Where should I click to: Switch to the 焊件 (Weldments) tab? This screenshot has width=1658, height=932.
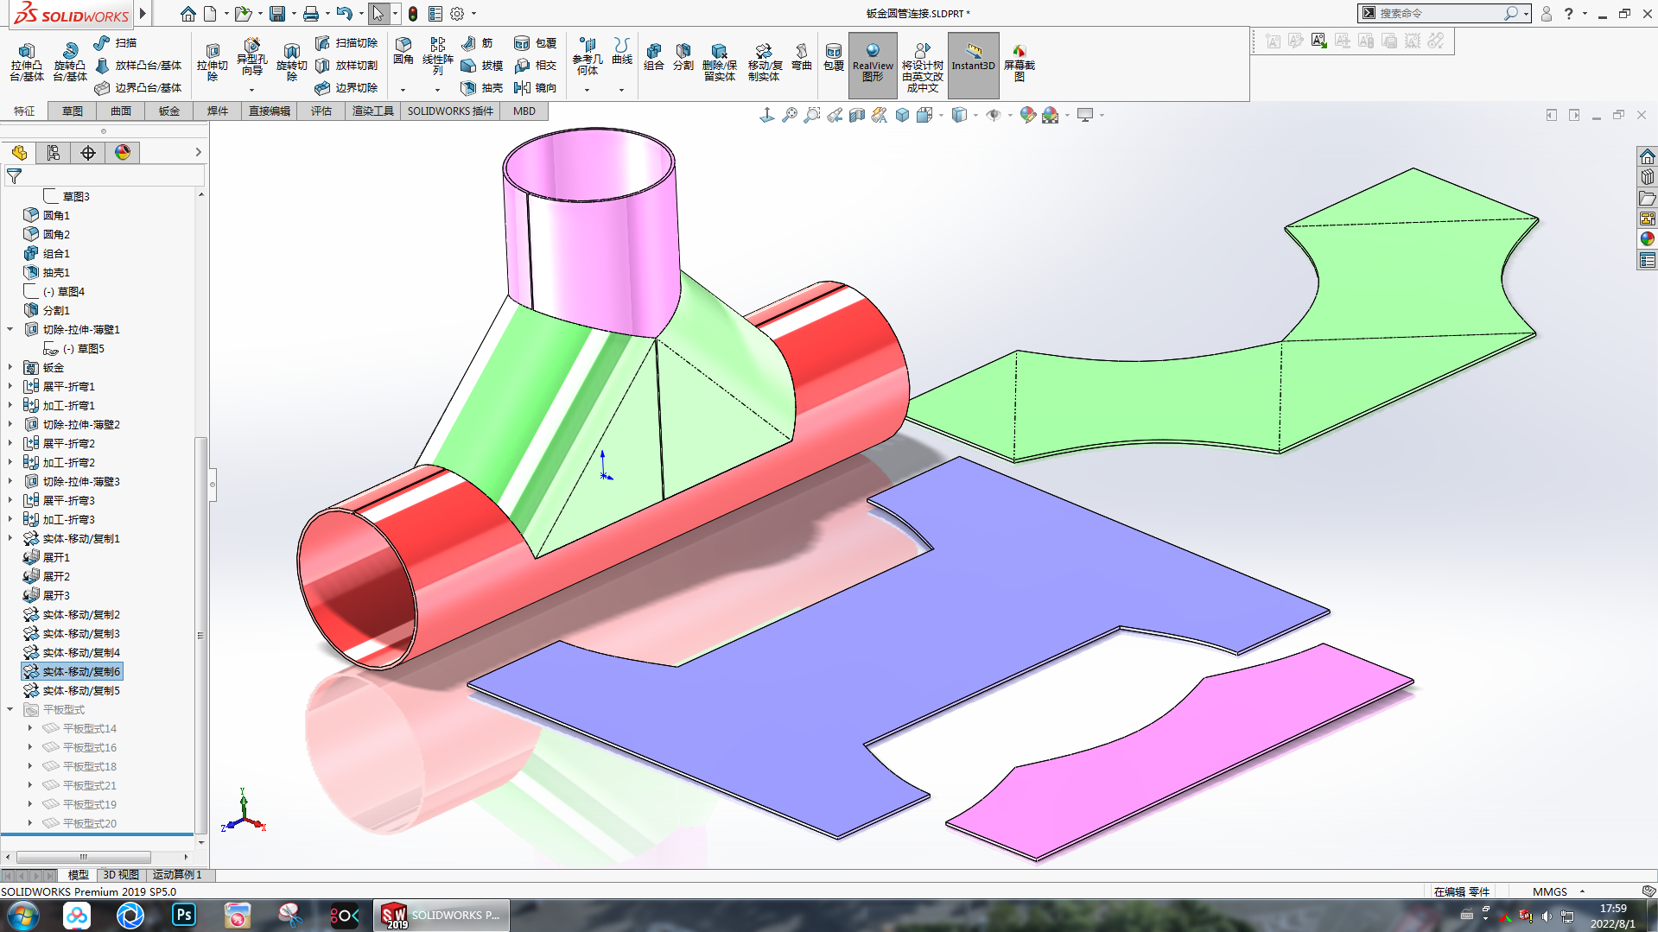pyautogui.click(x=218, y=111)
